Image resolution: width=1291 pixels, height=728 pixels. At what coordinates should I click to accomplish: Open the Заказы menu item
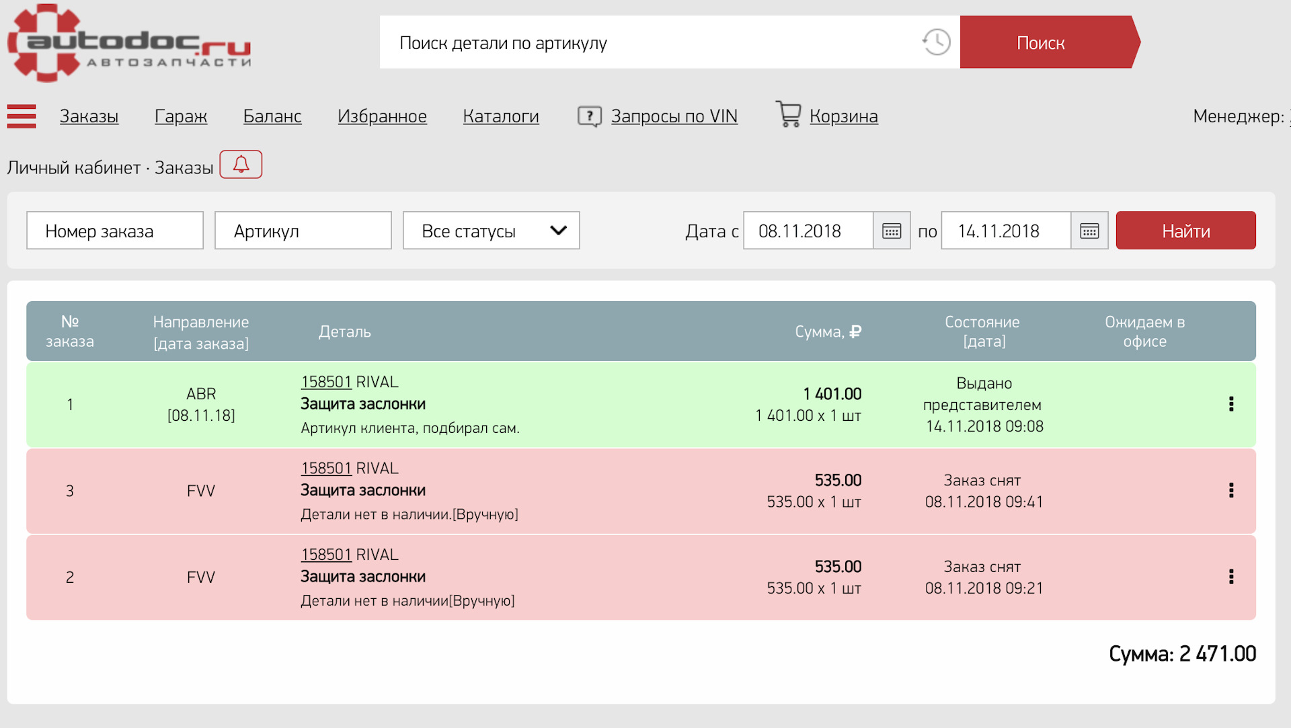(x=89, y=116)
